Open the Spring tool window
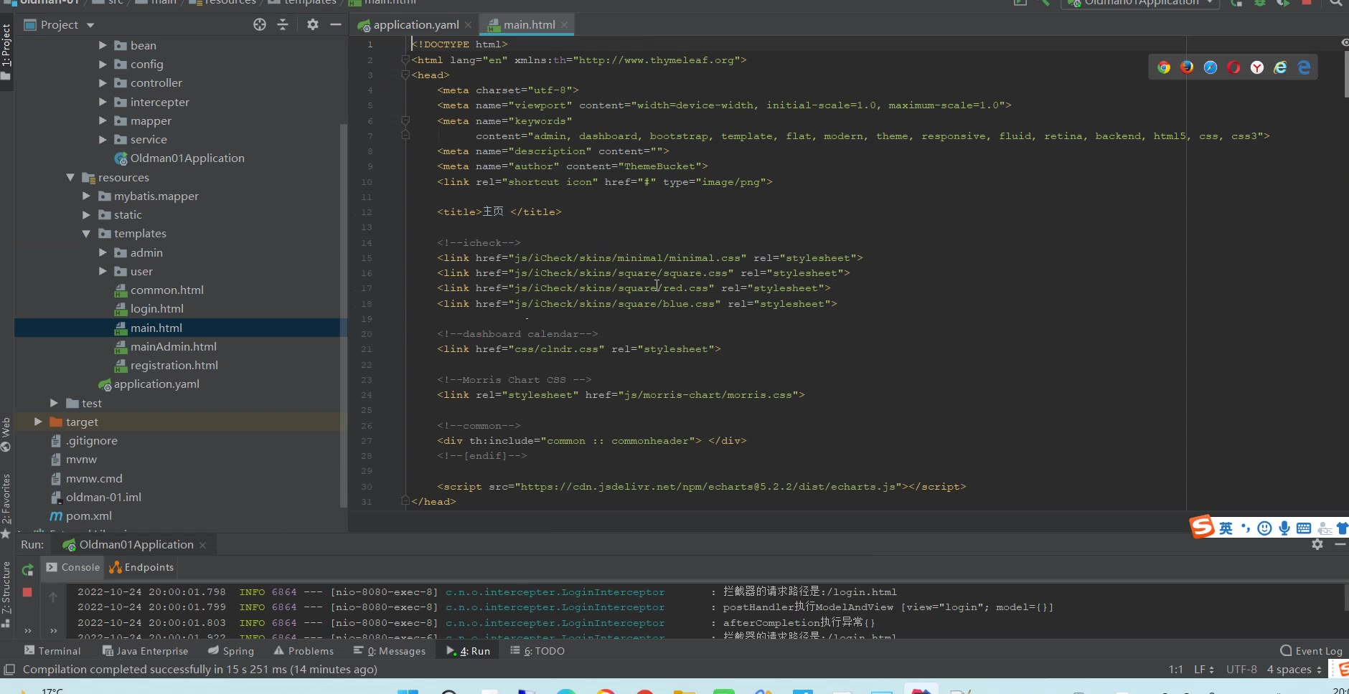This screenshot has width=1349, height=694. click(x=231, y=651)
